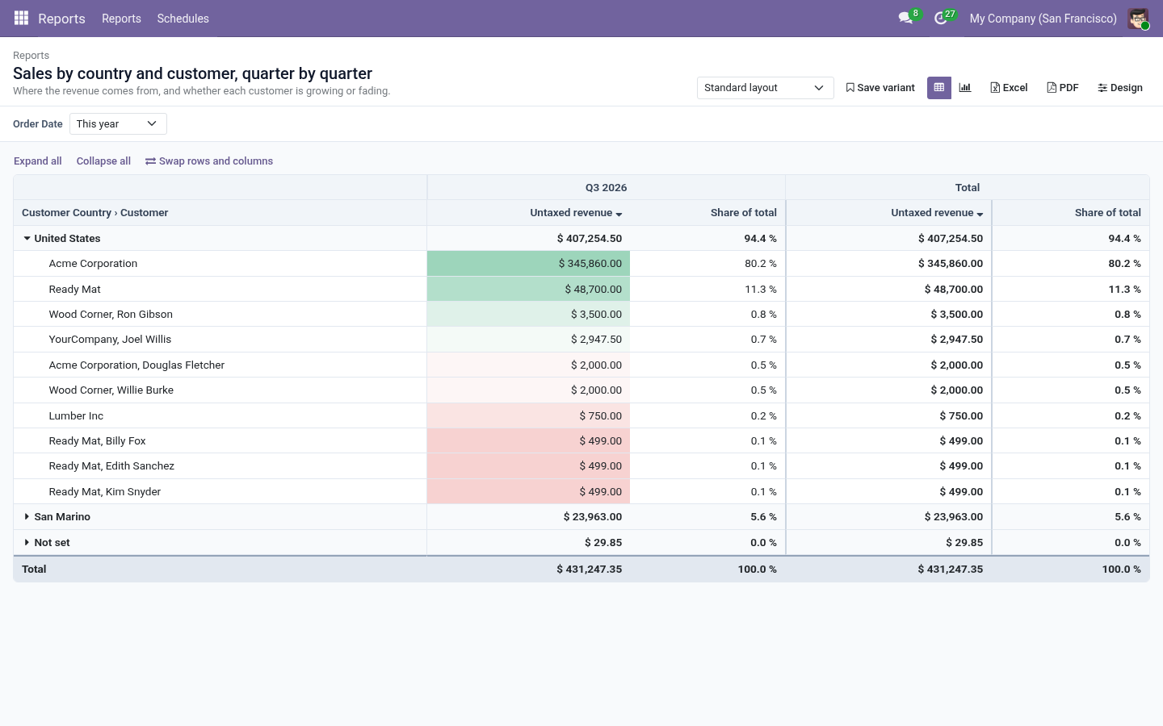Screen dimensions: 1163x726
Task: Expand the San Marino group
Action: [x=27, y=517]
